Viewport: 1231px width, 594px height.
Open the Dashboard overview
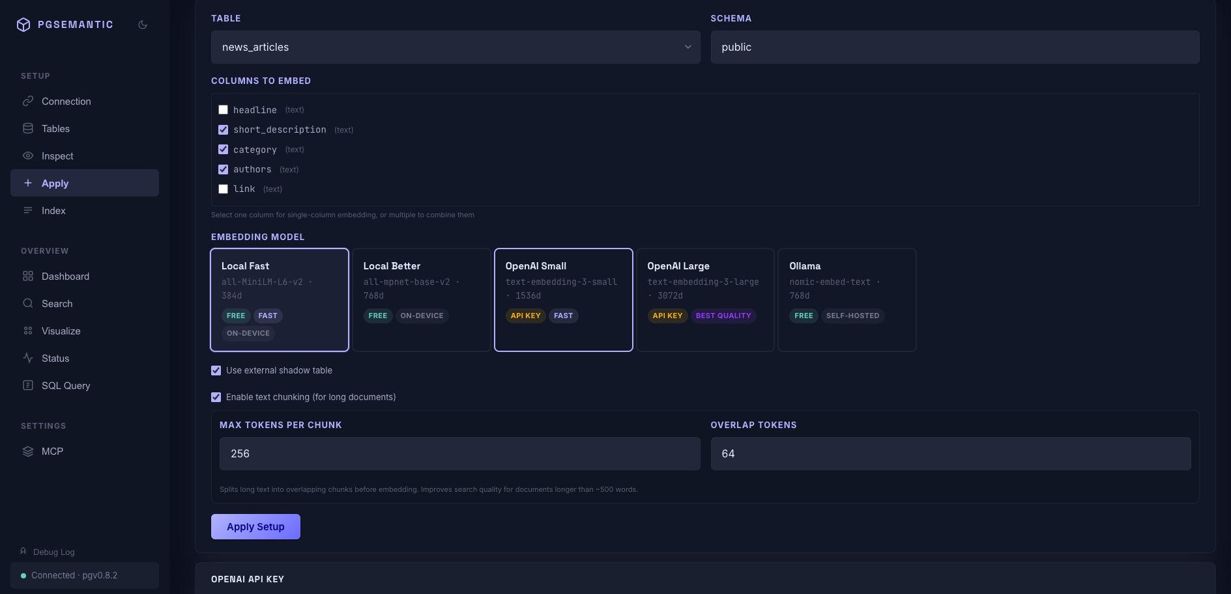(x=65, y=276)
